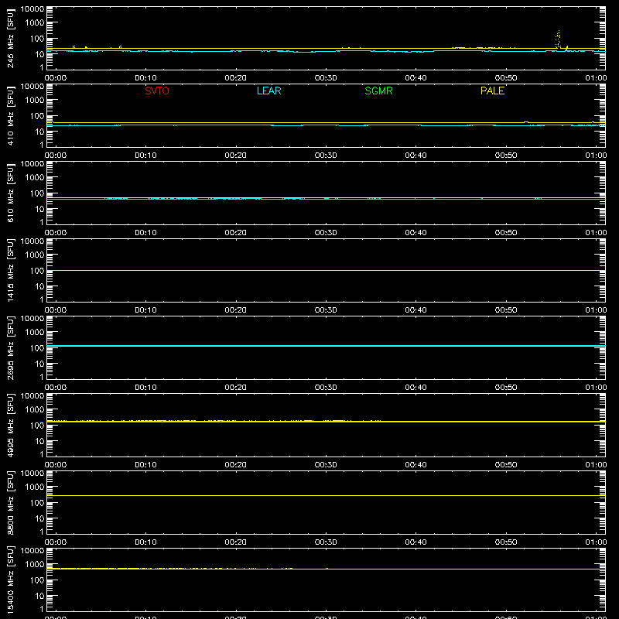
Task: Select the 410 MHz [SFU] axis title
Action: pos(10,115)
